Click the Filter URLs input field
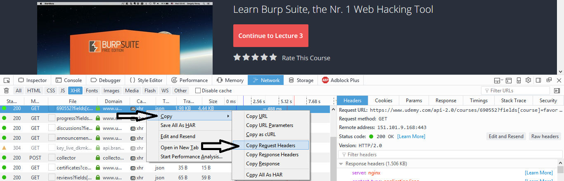This screenshot has height=181, width=564. tap(515, 91)
